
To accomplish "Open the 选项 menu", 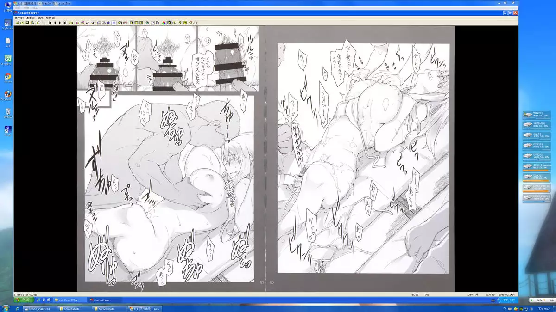I will pos(40,18).
